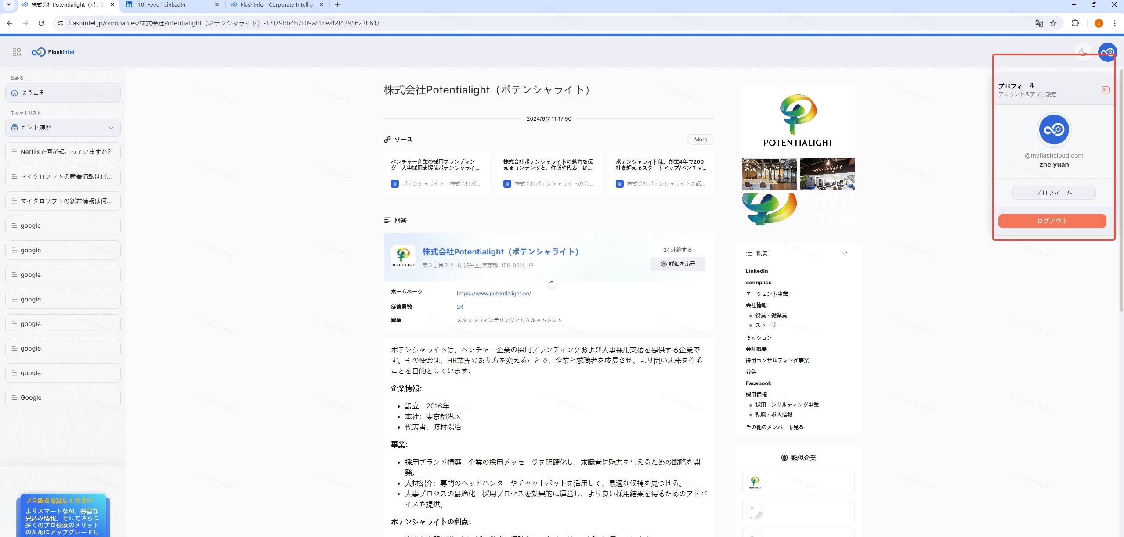This screenshot has height=537, width=1124.
Task: Open first 'マイクロソフトの新着情報は何...' chat
Action: (63, 176)
